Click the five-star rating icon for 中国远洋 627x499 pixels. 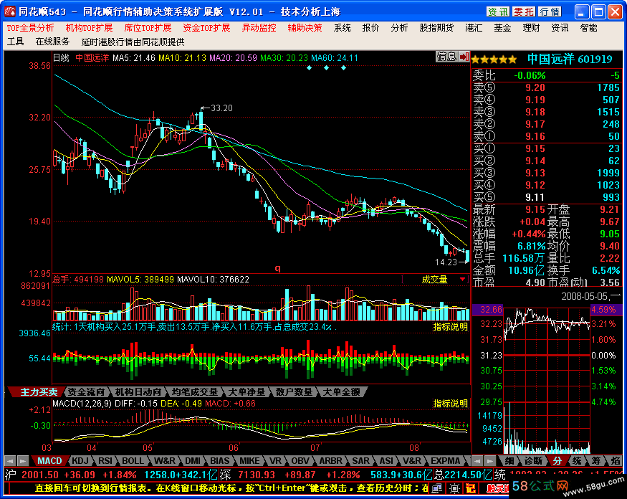point(494,60)
